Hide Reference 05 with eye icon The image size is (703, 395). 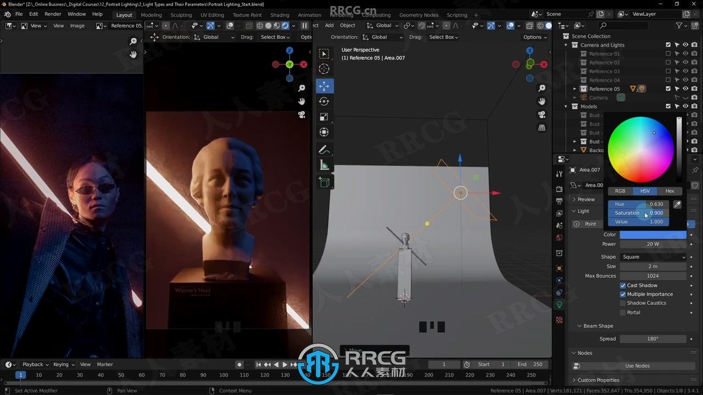click(x=685, y=89)
